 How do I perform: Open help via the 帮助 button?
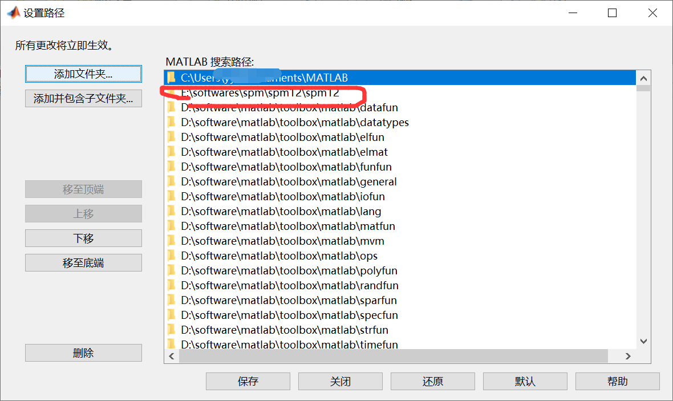617,381
